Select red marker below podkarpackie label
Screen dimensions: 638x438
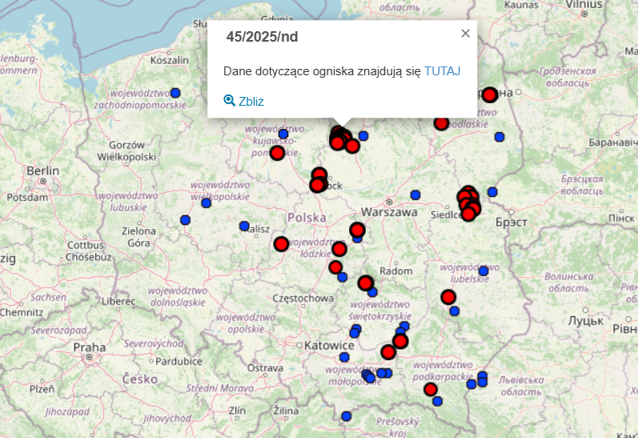(431, 389)
